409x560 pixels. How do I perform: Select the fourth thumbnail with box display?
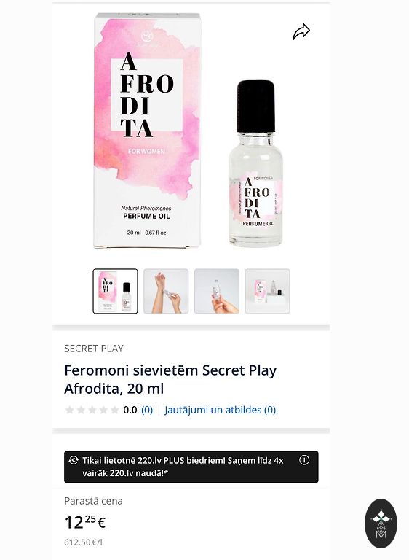point(267,291)
